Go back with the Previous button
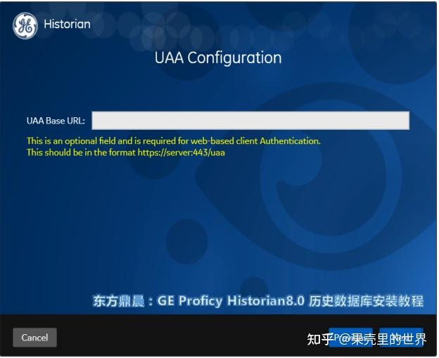 point(352,338)
